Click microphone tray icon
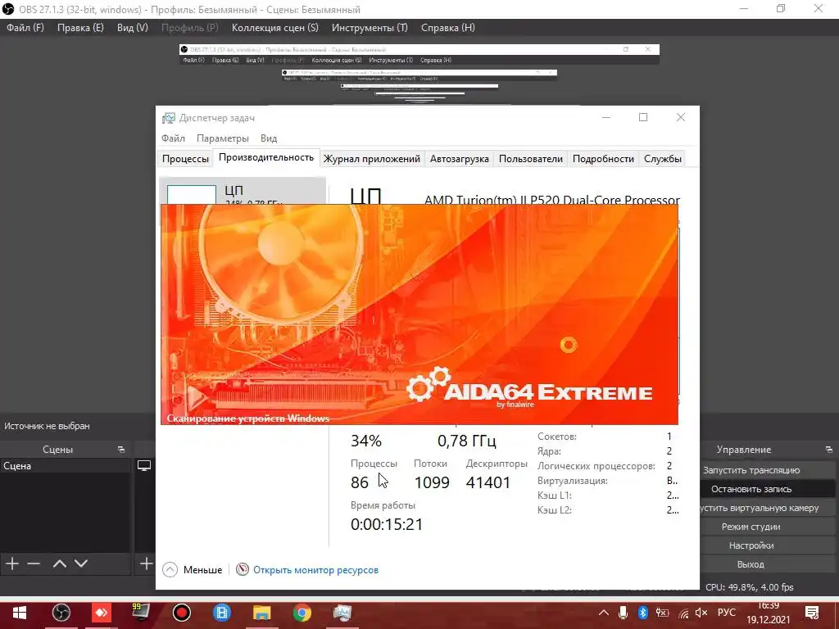Image resolution: width=839 pixels, height=629 pixels. [623, 613]
